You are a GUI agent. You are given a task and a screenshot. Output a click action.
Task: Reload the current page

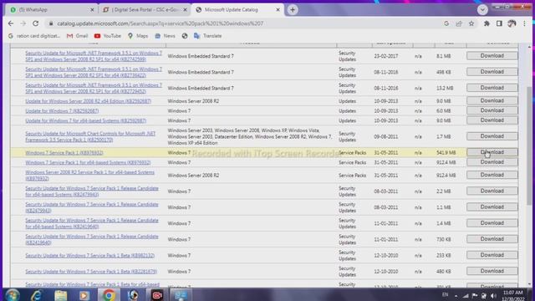[x=35, y=23]
